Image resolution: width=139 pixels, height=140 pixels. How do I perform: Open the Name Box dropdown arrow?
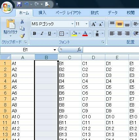click(x=55, y=50)
